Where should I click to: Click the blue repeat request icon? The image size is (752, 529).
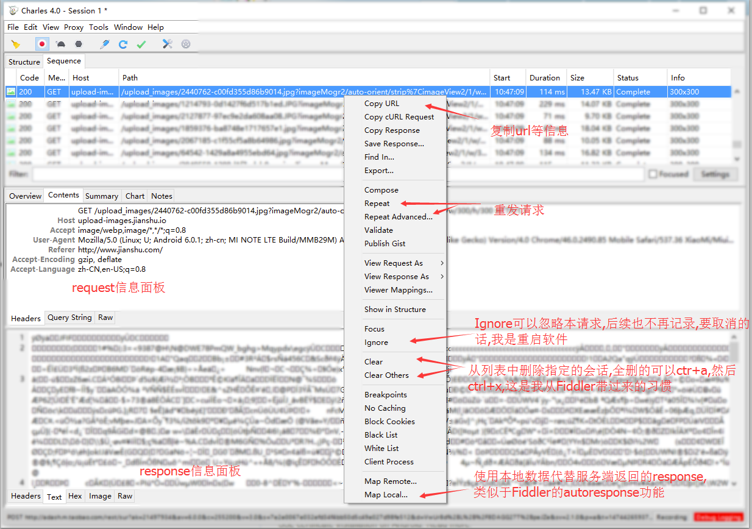(x=122, y=44)
